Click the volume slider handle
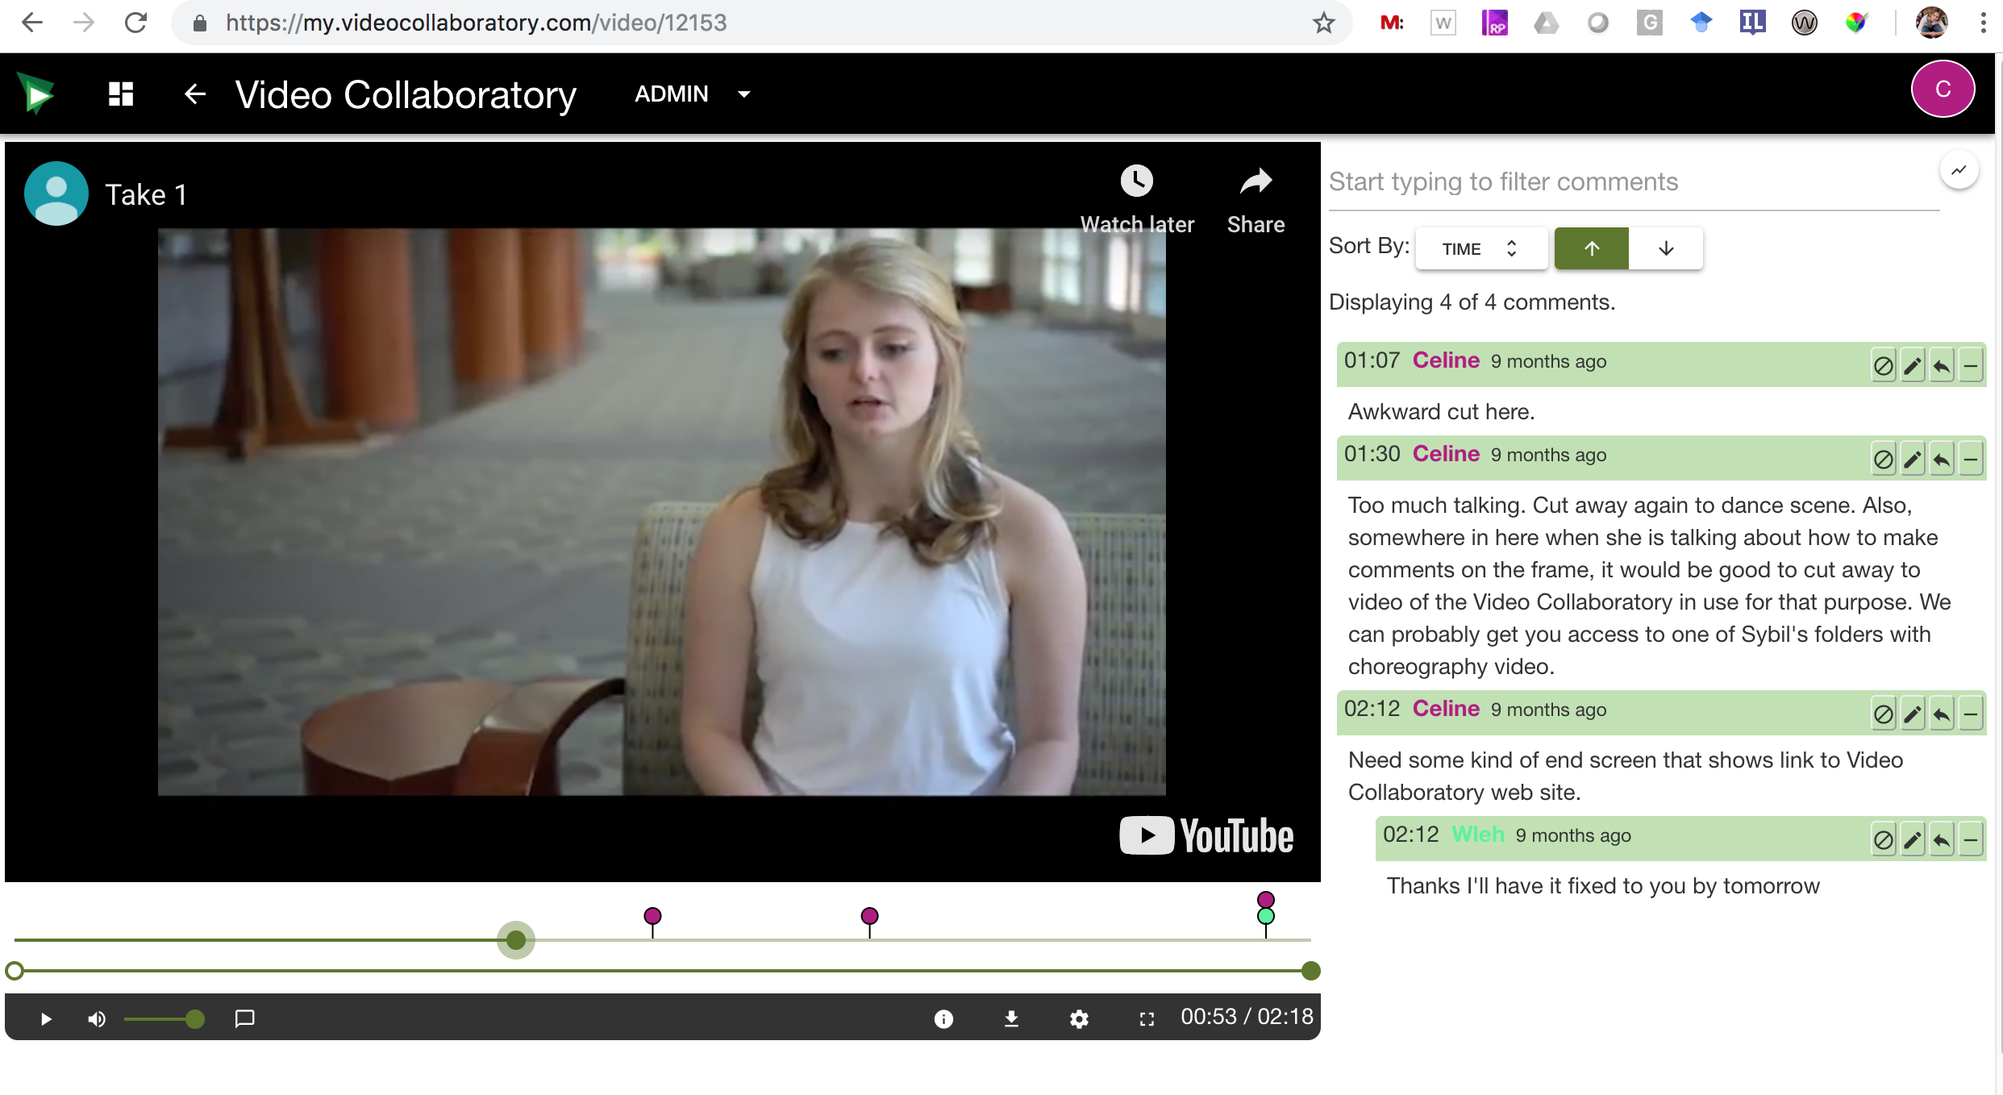2003x1095 pixels. [194, 1019]
